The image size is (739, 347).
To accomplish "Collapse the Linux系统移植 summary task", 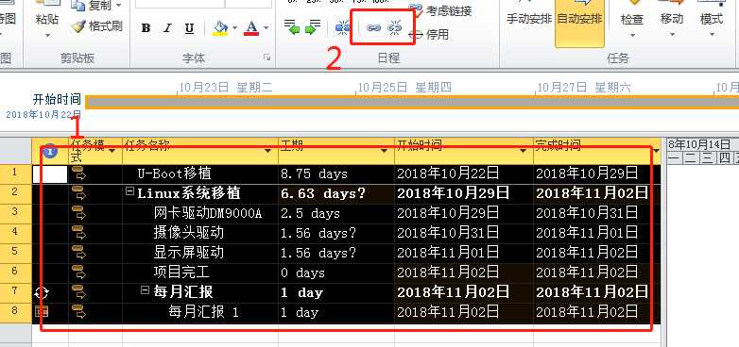I will click(130, 191).
